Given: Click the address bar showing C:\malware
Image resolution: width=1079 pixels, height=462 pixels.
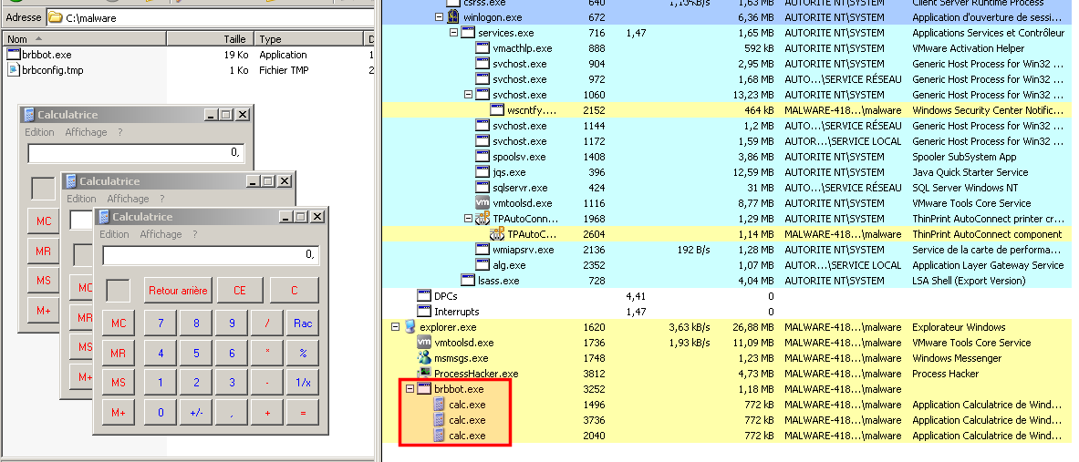Looking at the screenshot, I should point(210,17).
